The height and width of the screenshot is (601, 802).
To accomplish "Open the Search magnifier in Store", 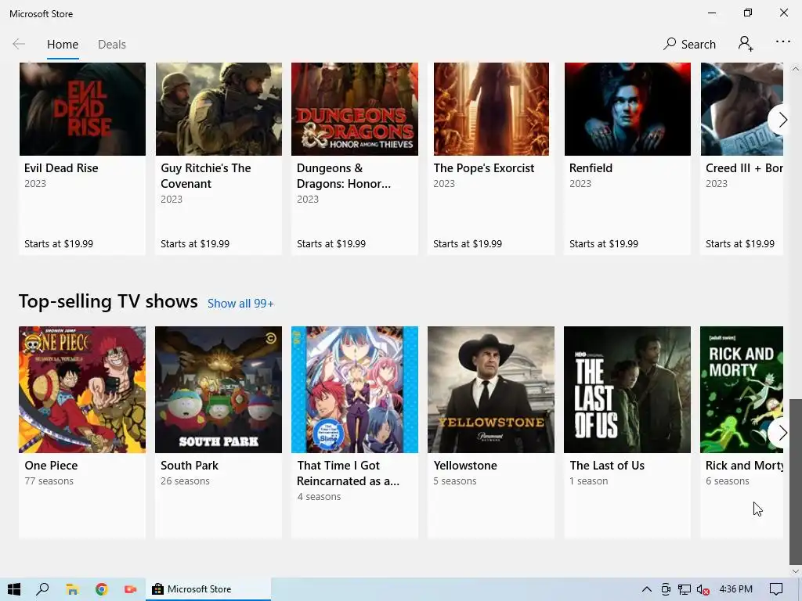I will click(x=689, y=44).
